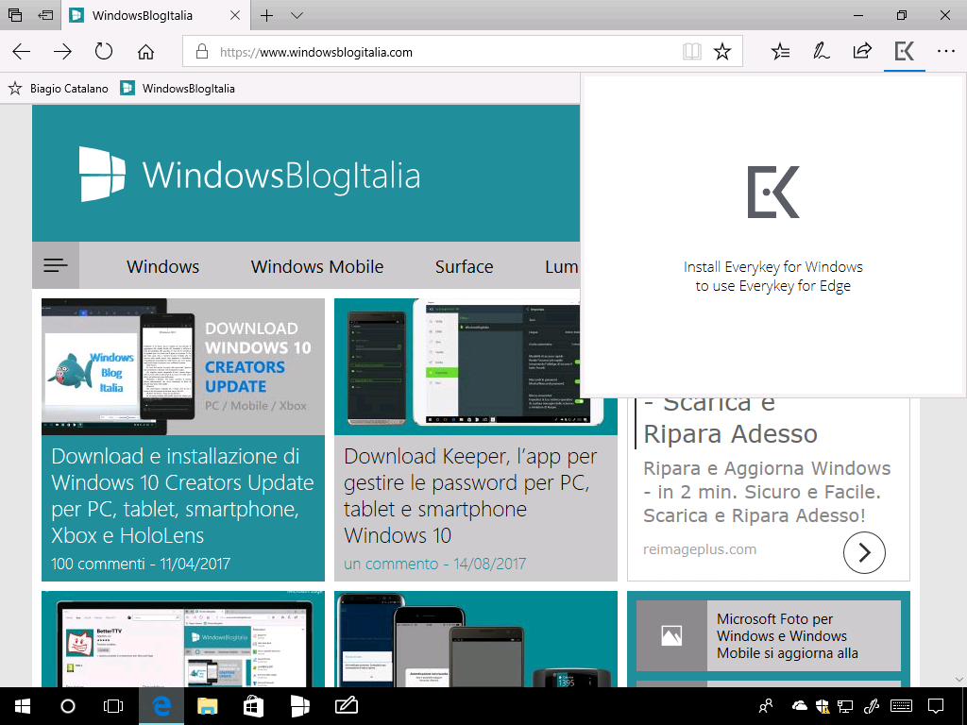Go to the Home page icon
This screenshot has height=725, width=967.
click(x=145, y=51)
